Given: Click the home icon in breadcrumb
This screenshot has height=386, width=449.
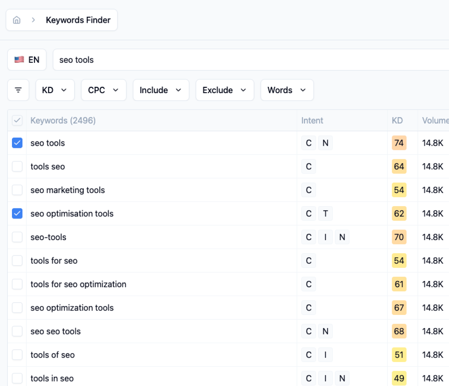Looking at the screenshot, I should click(16, 20).
